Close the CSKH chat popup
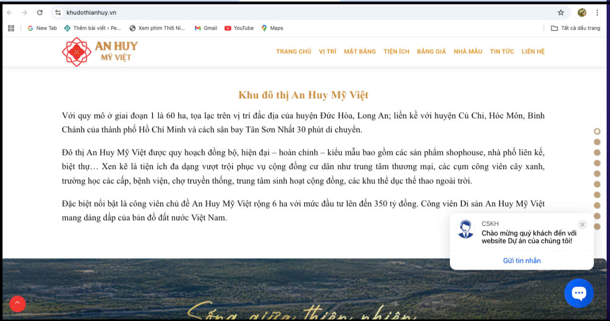The width and height of the screenshot is (610, 321). click(x=582, y=225)
